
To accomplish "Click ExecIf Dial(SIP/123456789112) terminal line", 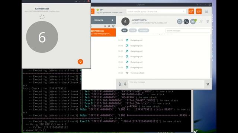I will coord(105,122).
